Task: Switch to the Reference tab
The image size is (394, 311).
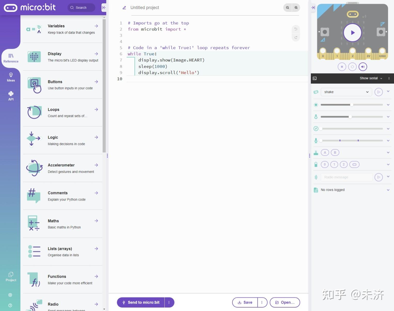Action: click(11, 58)
